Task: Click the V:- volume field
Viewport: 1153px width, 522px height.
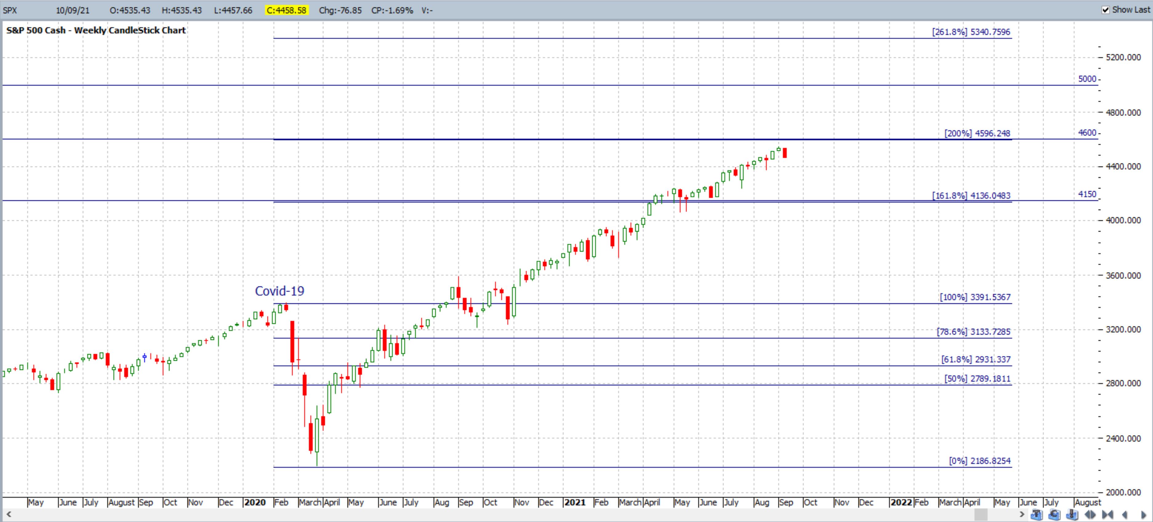Action: (427, 10)
